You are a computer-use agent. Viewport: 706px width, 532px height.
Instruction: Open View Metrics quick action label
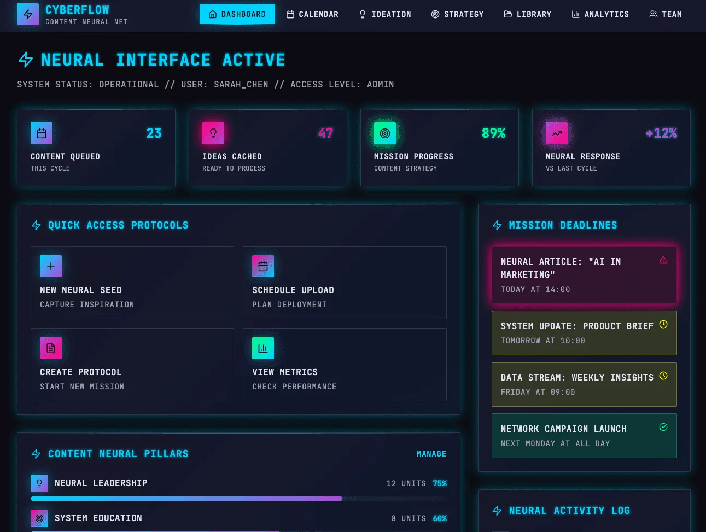pos(285,372)
